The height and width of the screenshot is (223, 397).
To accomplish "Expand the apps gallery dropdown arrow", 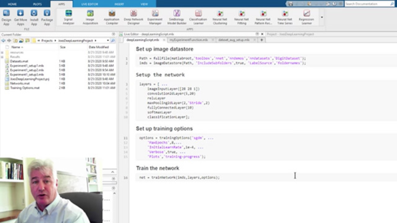I will tap(322, 17).
